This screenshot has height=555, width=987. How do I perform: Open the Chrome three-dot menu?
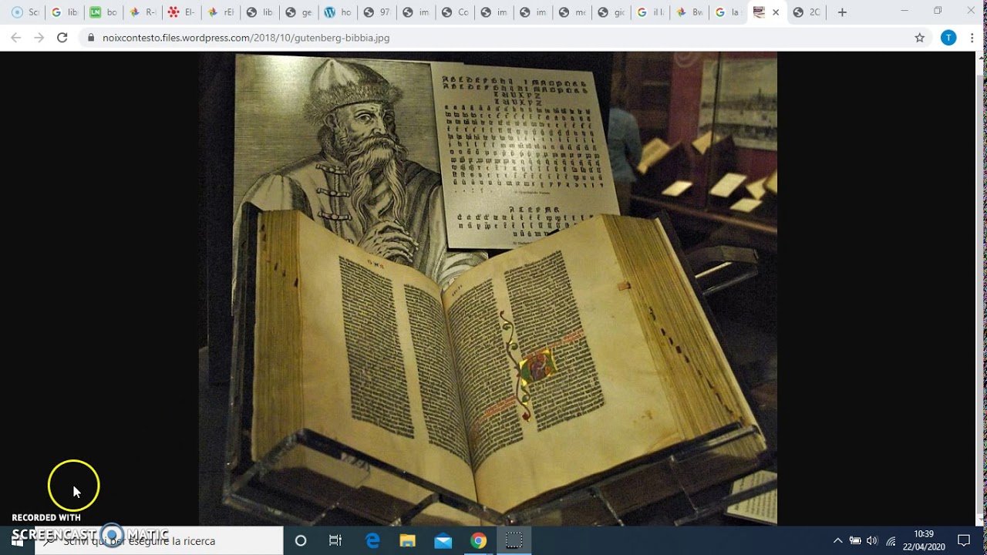972,38
